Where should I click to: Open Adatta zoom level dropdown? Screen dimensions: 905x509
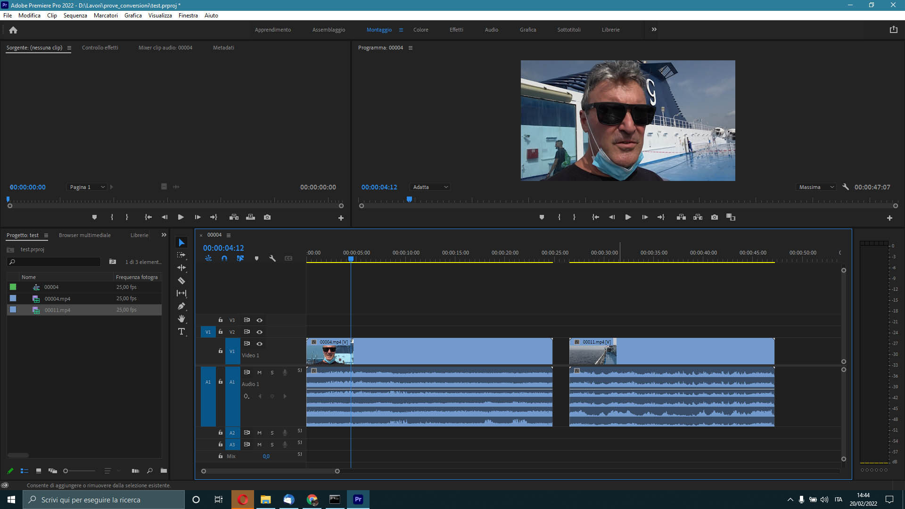(x=430, y=187)
